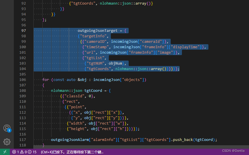The image size is (249, 155).
Task: Click the "targetInfo" string on line 98
Action: tap(93, 36)
